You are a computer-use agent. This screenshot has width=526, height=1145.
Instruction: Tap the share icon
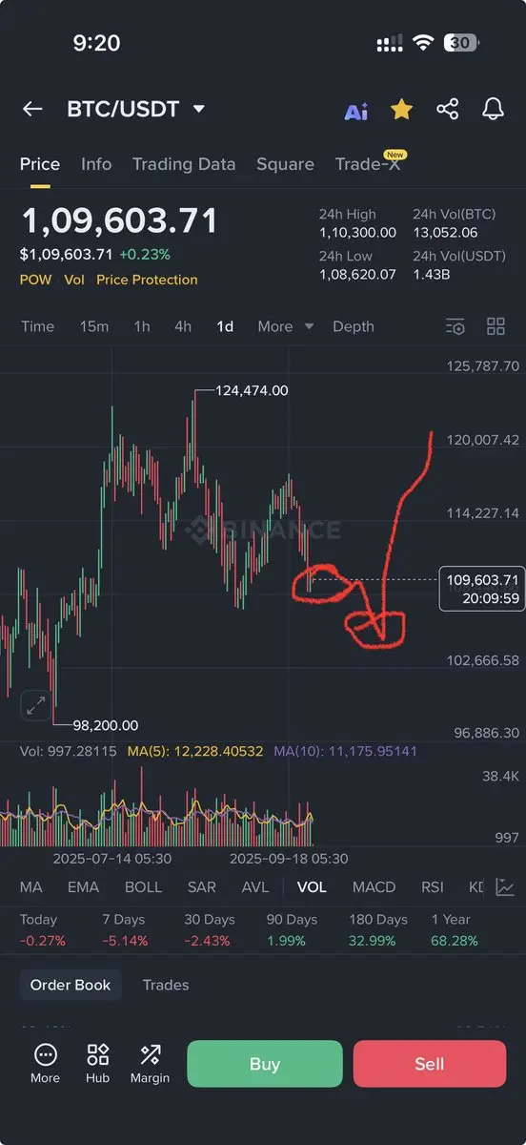click(448, 109)
